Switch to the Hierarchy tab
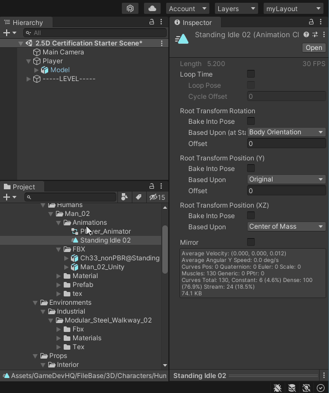The width and height of the screenshot is (329, 393). click(26, 23)
